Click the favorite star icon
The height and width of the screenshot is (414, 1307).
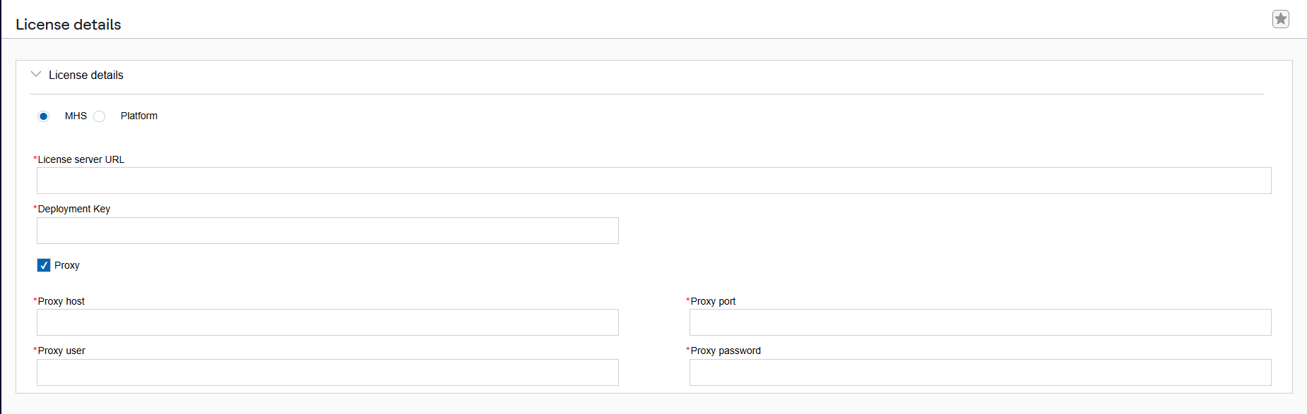pyautogui.click(x=1280, y=19)
